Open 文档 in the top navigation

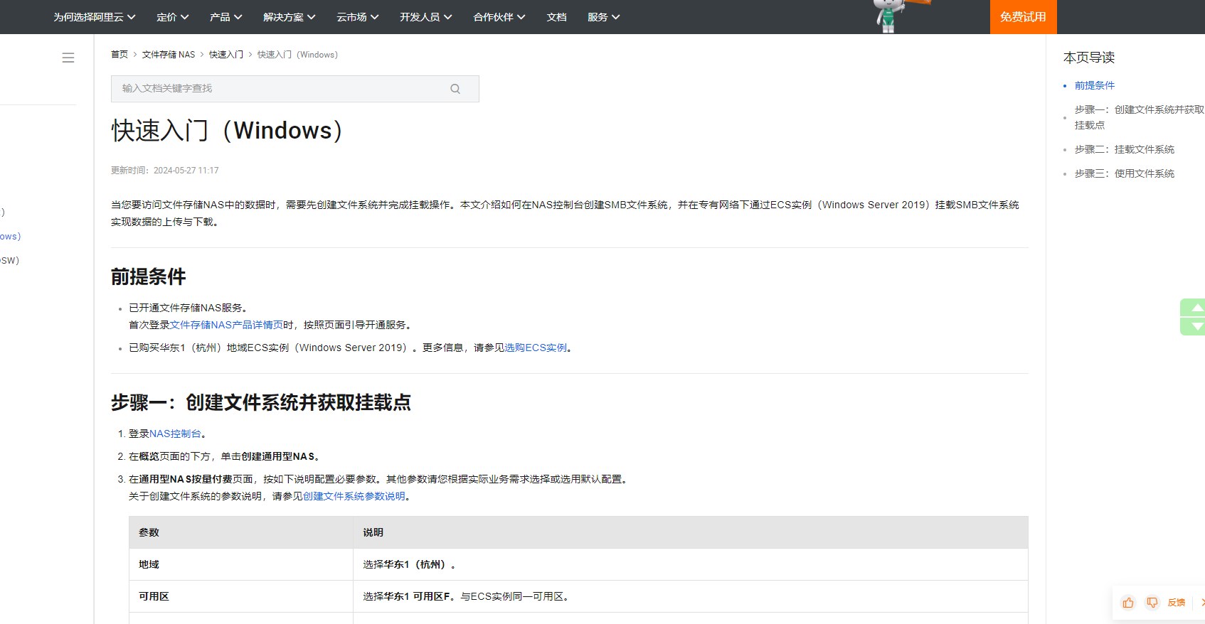click(x=556, y=17)
